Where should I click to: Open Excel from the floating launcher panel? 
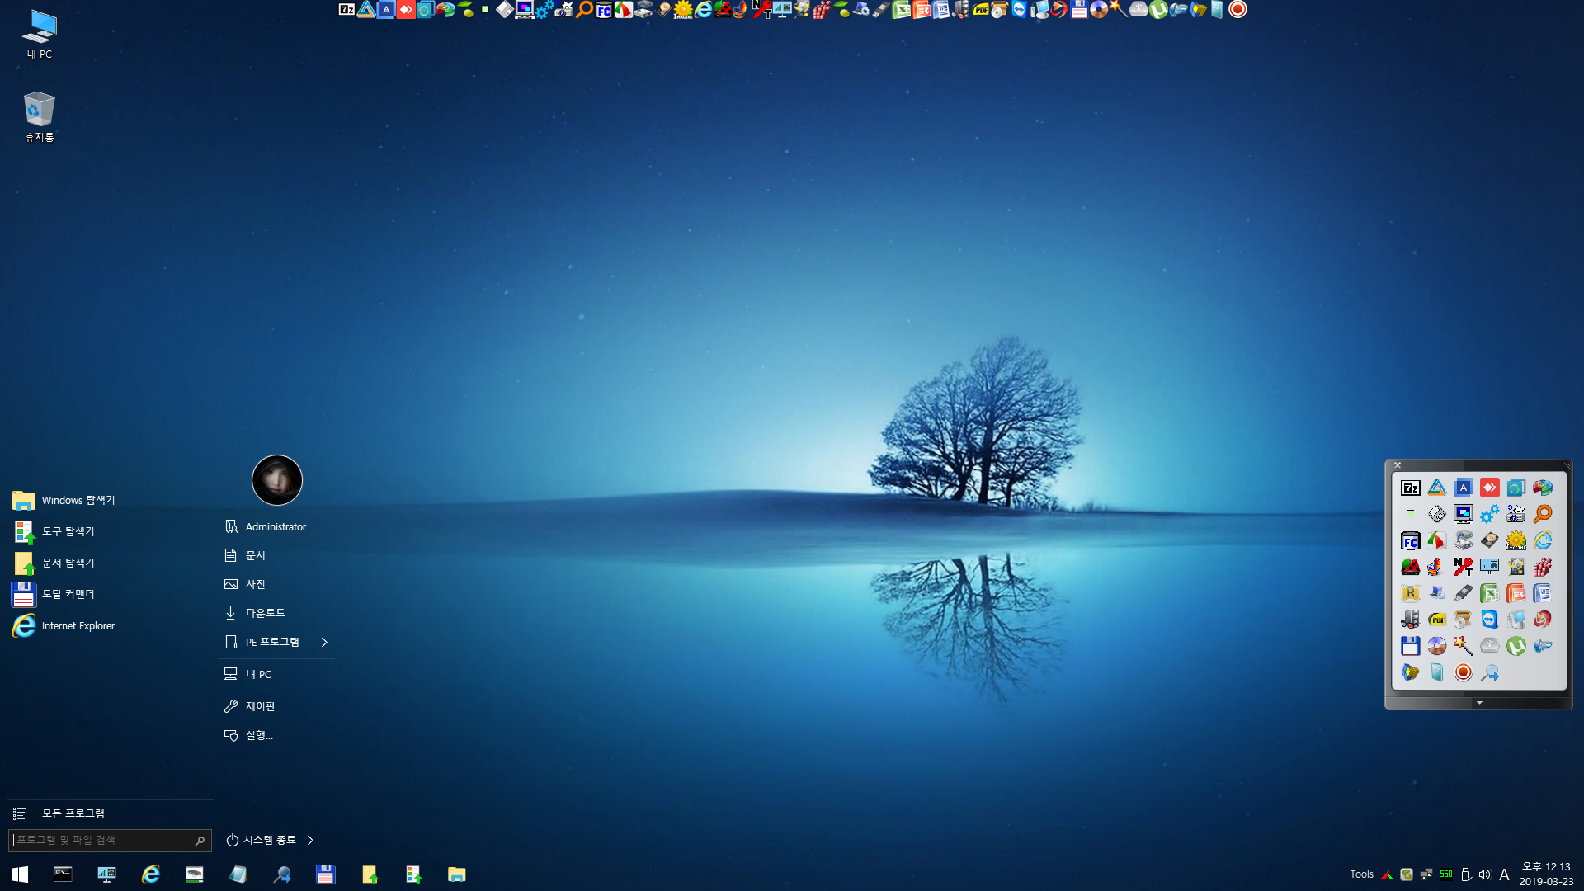1490,593
